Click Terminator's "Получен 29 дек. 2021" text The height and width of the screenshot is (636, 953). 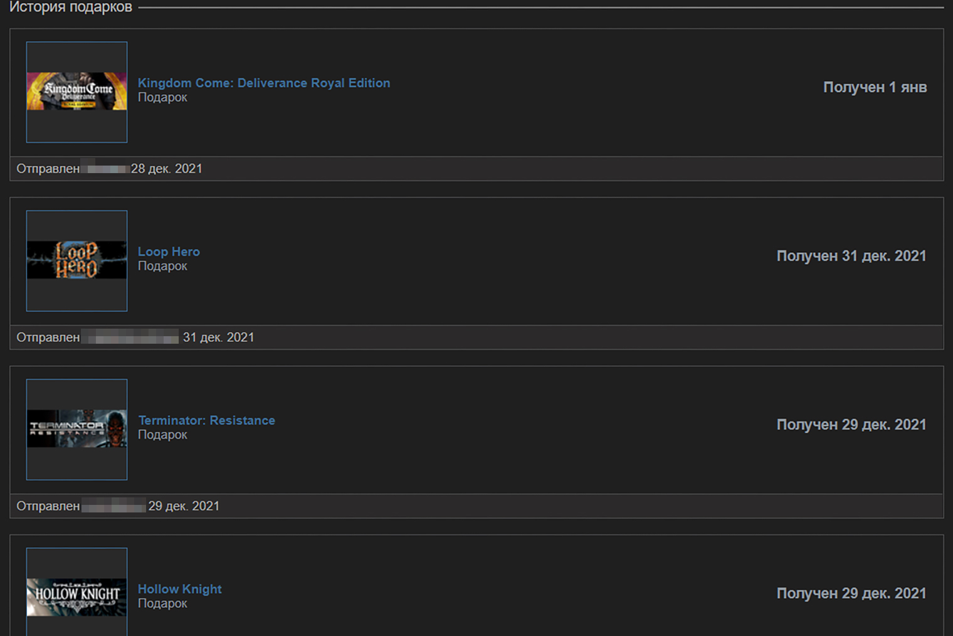(851, 425)
